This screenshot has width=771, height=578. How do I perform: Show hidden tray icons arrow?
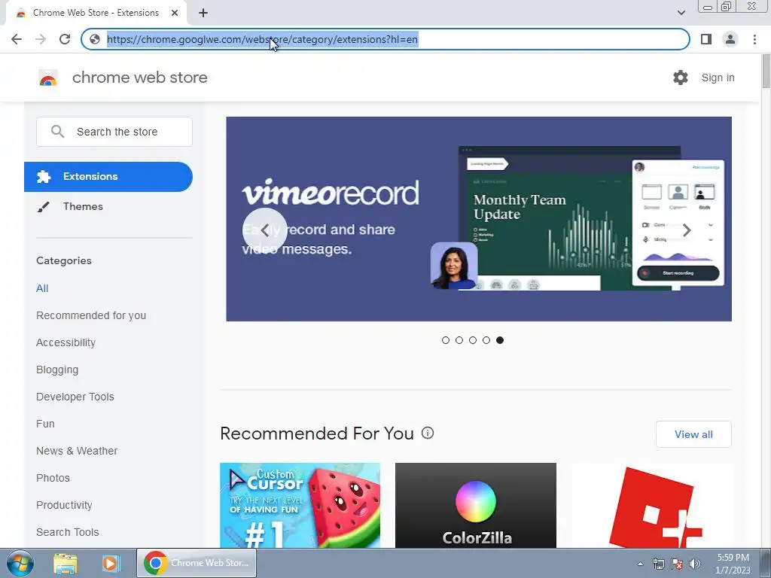click(640, 564)
